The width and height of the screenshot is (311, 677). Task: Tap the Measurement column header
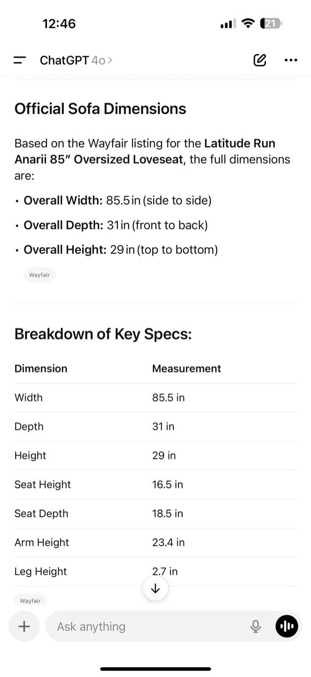[x=187, y=369]
